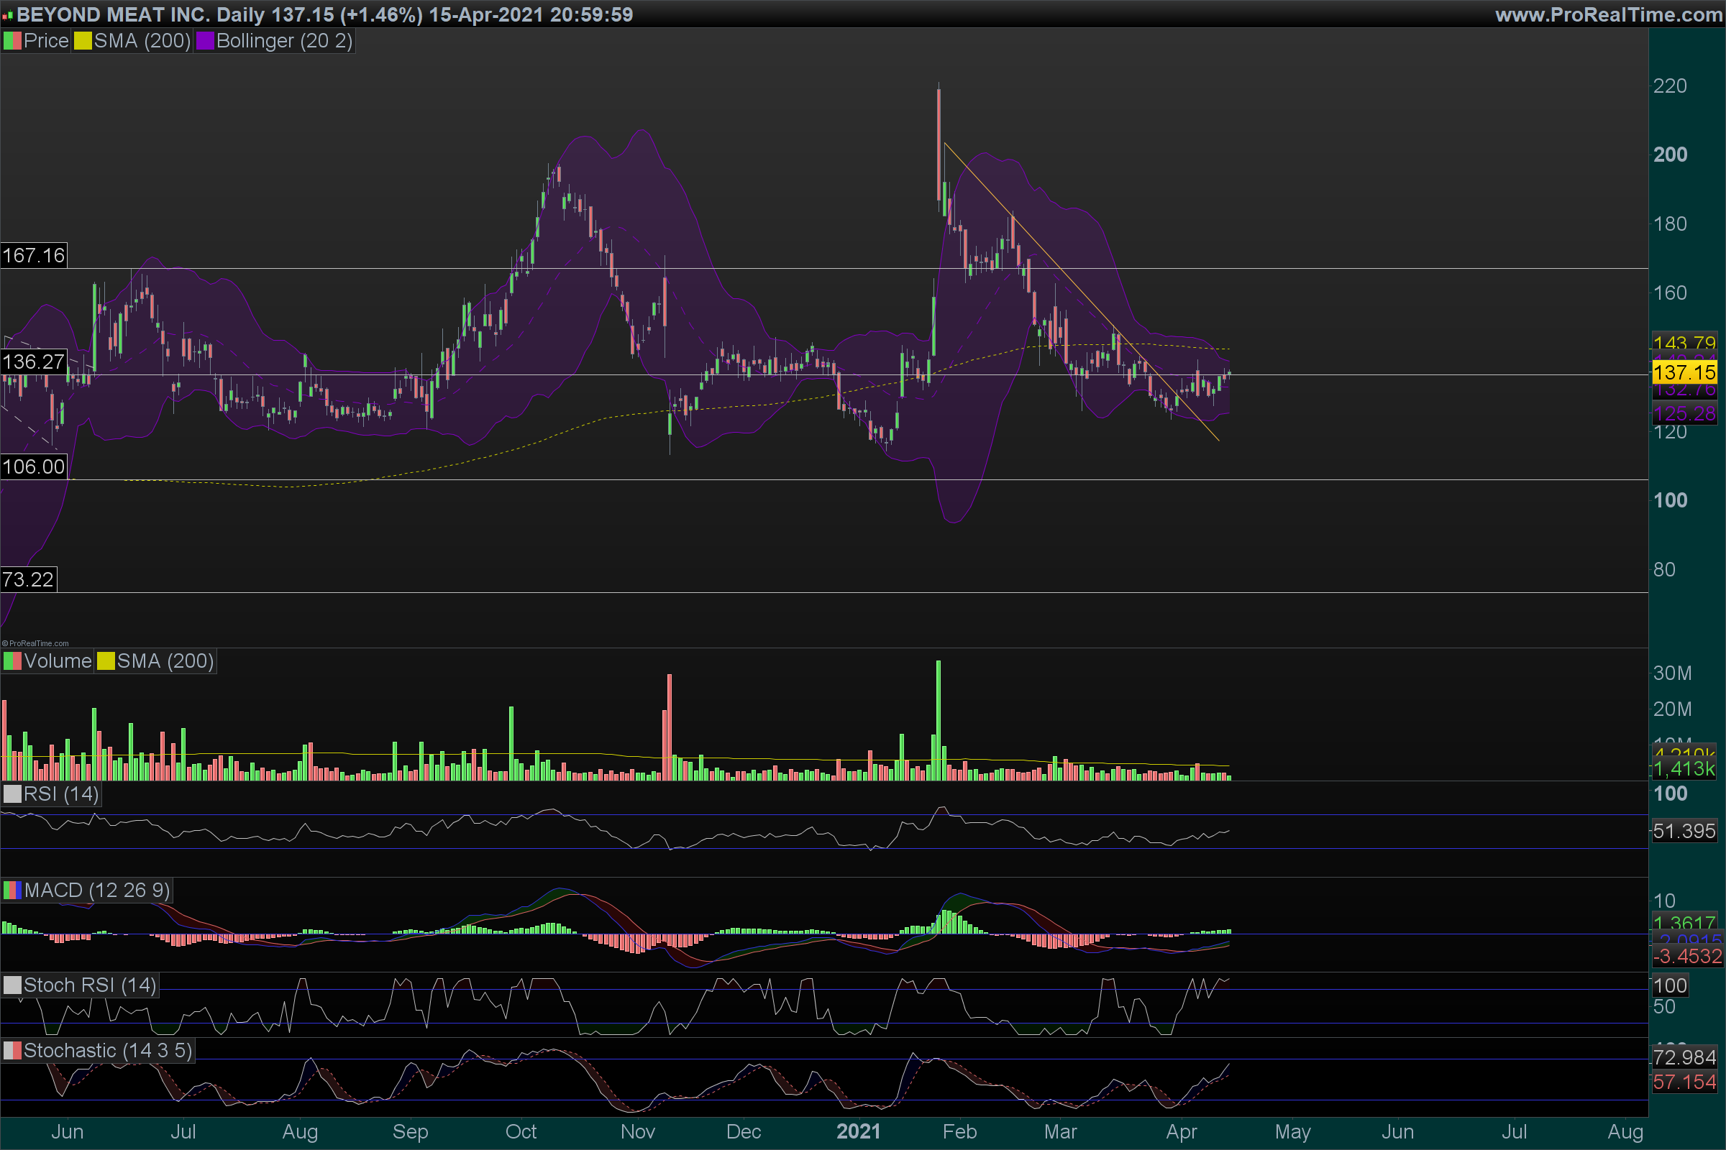
Task: Visit the www.ProRealTime.com link
Action: pyautogui.click(x=1608, y=14)
